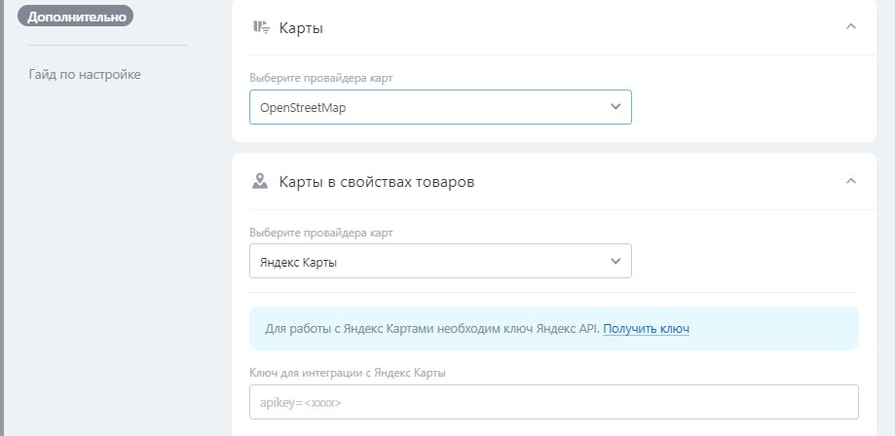Collapse the Карты в свойствах товаров section
Viewport: 895px width, 436px height.
pos(851,181)
